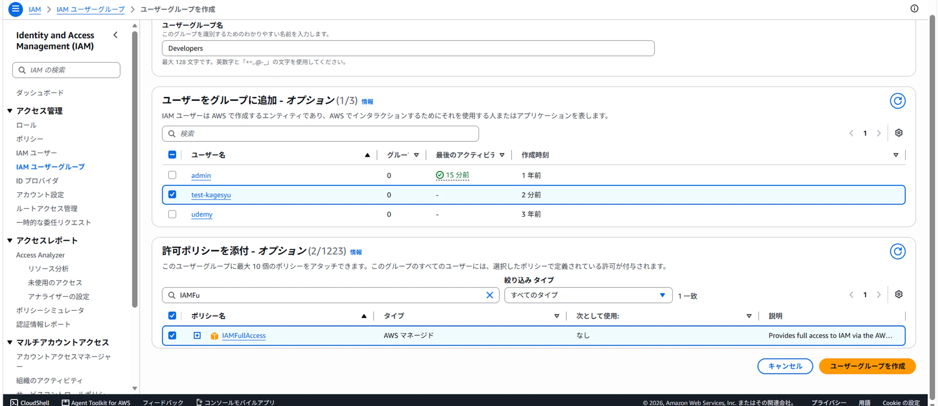The height and width of the screenshot is (406, 938).
Task: Open policies table settings gear
Action: [x=899, y=294]
